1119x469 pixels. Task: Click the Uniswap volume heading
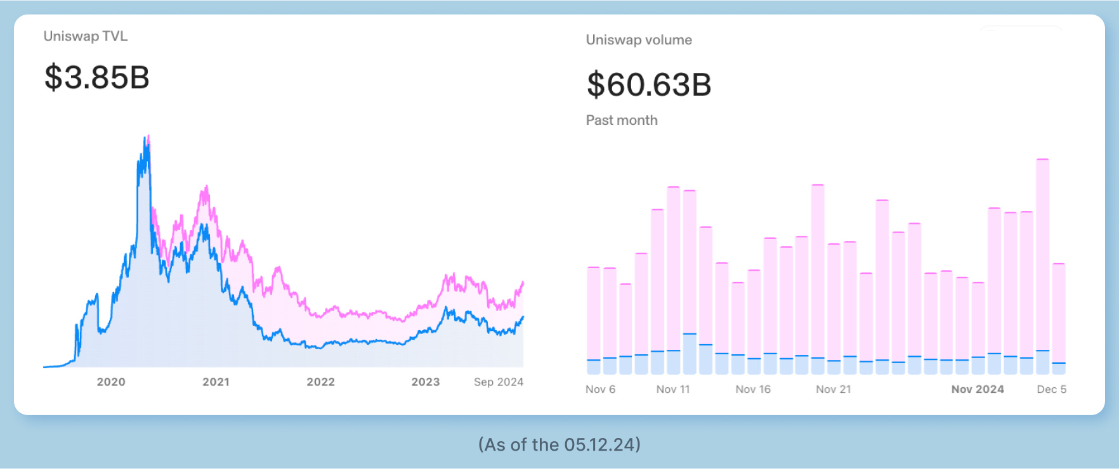[x=639, y=40]
